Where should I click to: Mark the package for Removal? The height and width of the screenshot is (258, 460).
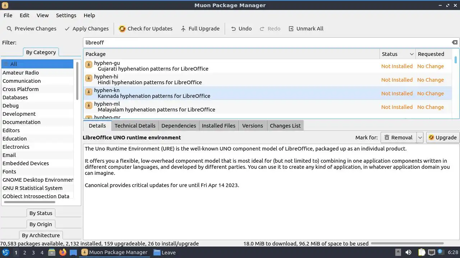[398, 138]
